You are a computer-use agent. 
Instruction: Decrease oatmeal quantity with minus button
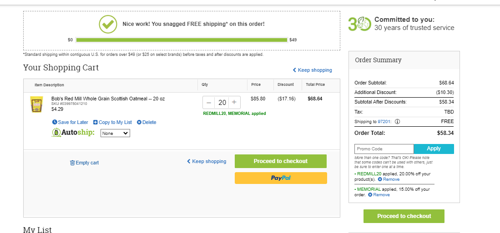click(209, 103)
